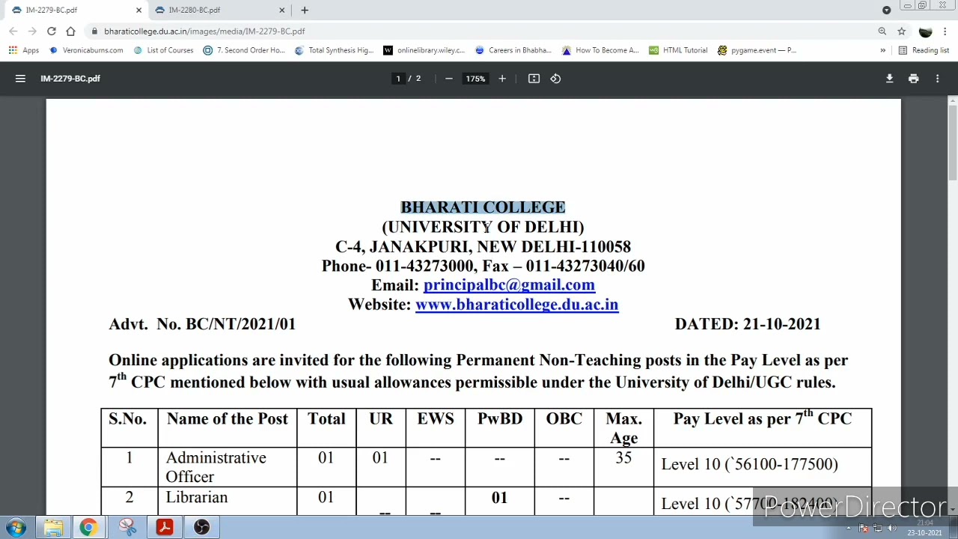Open the Windows Start button
Screen dimensions: 958x539
click(16, 527)
